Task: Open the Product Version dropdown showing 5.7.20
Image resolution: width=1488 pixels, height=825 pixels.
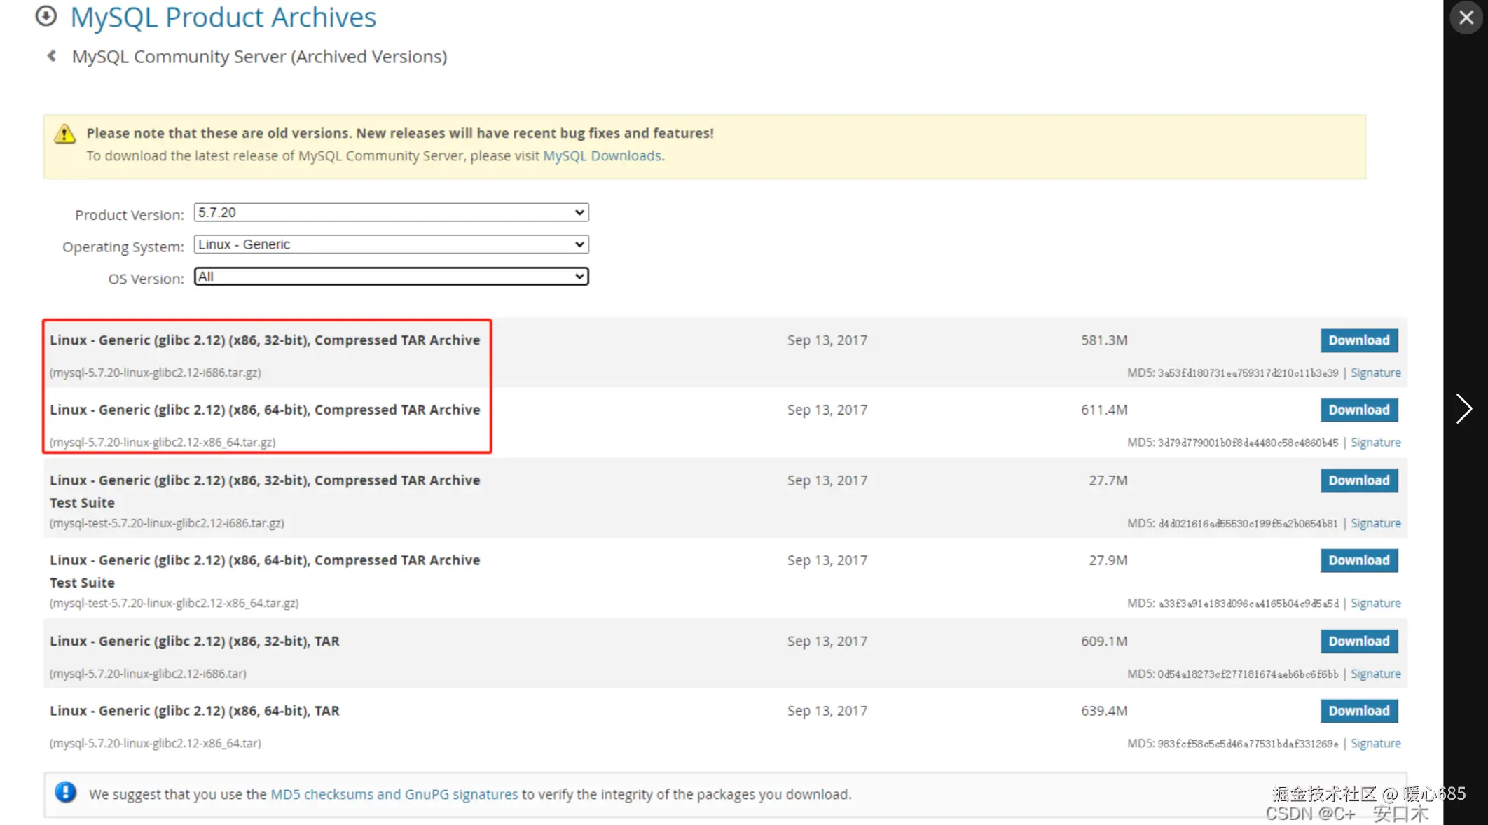Action: pos(391,212)
